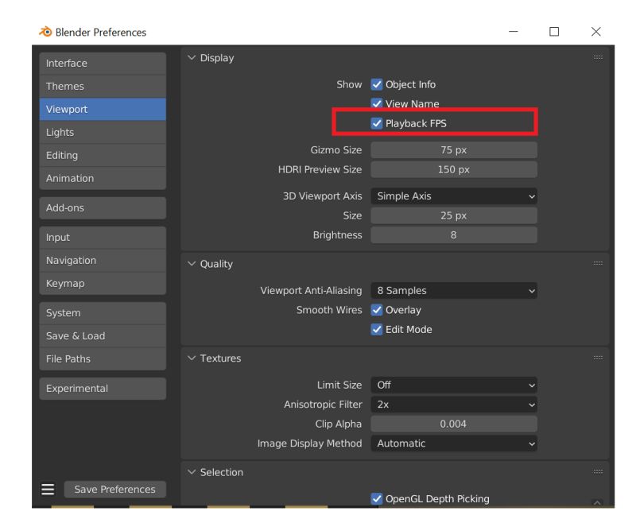Select the Viewport tab
The width and height of the screenshot is (636, 523).
coord(103,109)
